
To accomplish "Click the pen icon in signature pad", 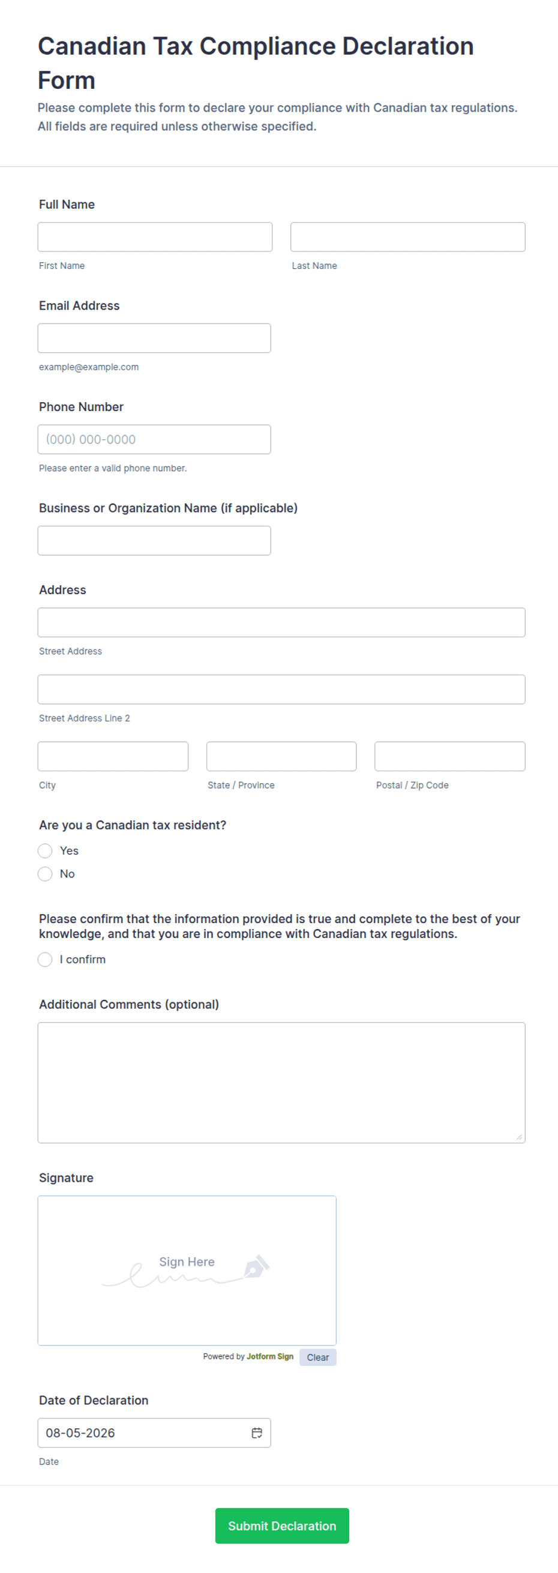I will pyautogui.click(x=256, y=1266).
